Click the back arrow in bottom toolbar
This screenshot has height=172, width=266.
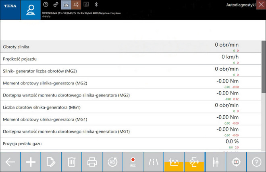pyautogui.click(x=10, y=162)
